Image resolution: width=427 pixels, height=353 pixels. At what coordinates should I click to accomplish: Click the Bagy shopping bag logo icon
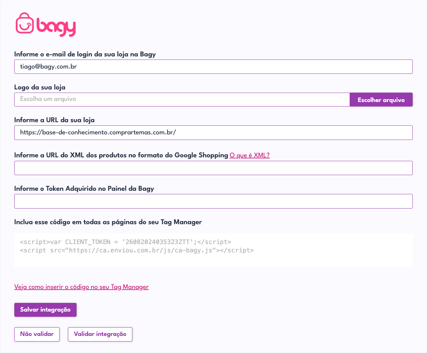(25, 23)
